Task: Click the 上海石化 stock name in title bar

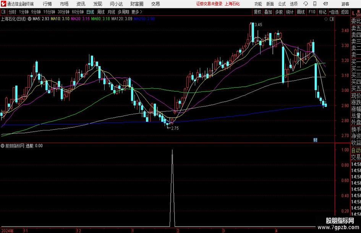Action: (232, 4)
